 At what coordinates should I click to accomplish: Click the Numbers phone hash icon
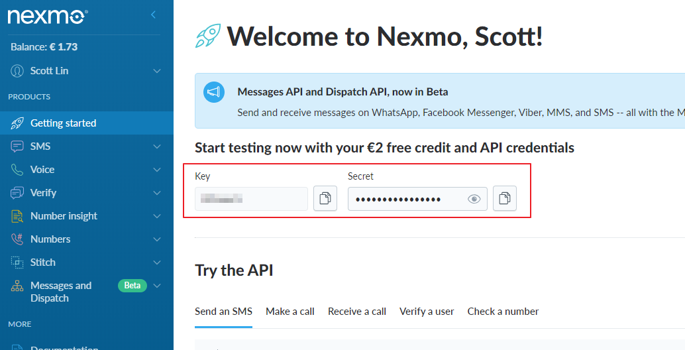tap(17, 239)
